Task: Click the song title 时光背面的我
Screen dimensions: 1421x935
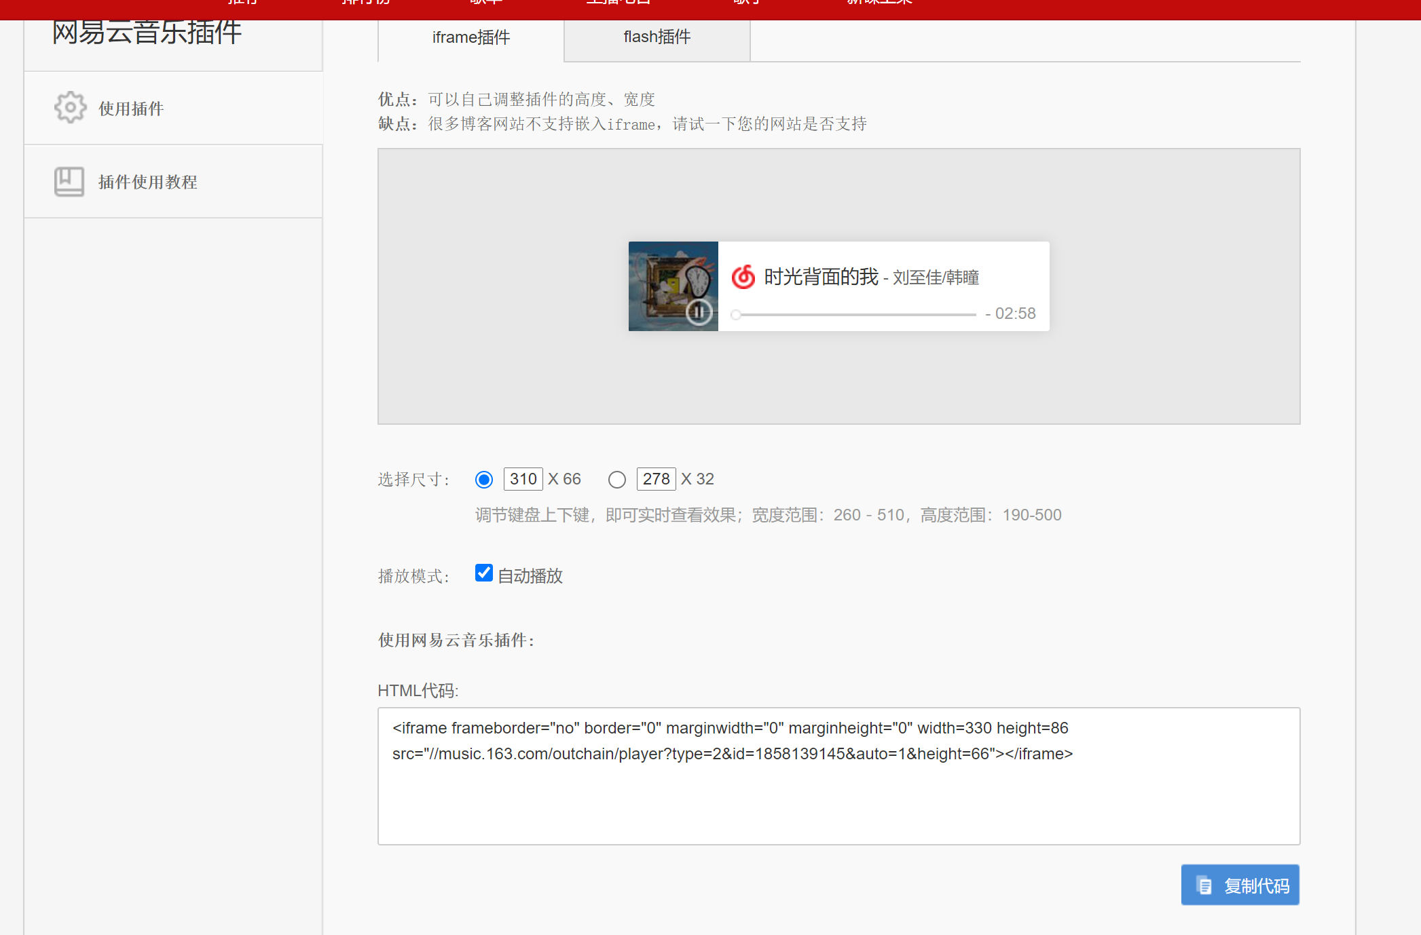Action: (x=822, y=277)
